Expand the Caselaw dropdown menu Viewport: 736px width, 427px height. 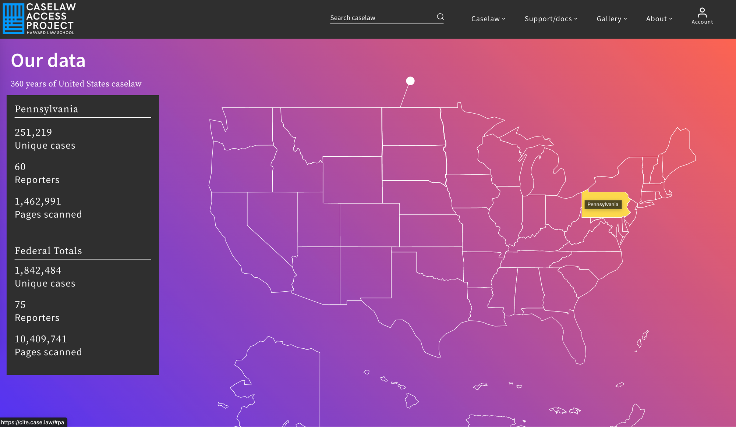488,19
